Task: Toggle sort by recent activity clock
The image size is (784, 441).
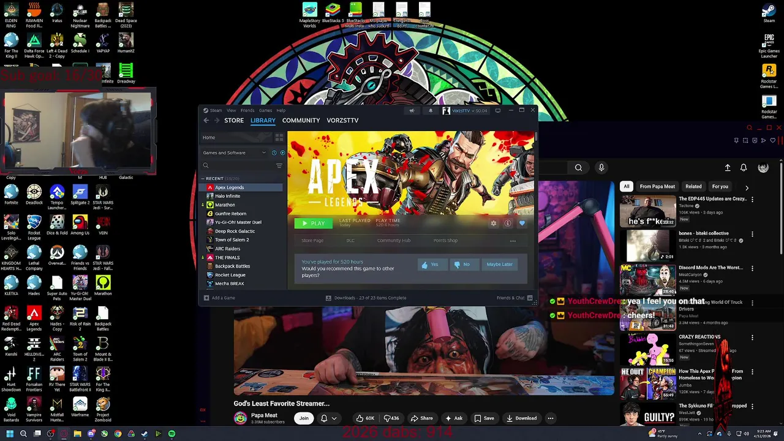Action: (x=274, y=153)
